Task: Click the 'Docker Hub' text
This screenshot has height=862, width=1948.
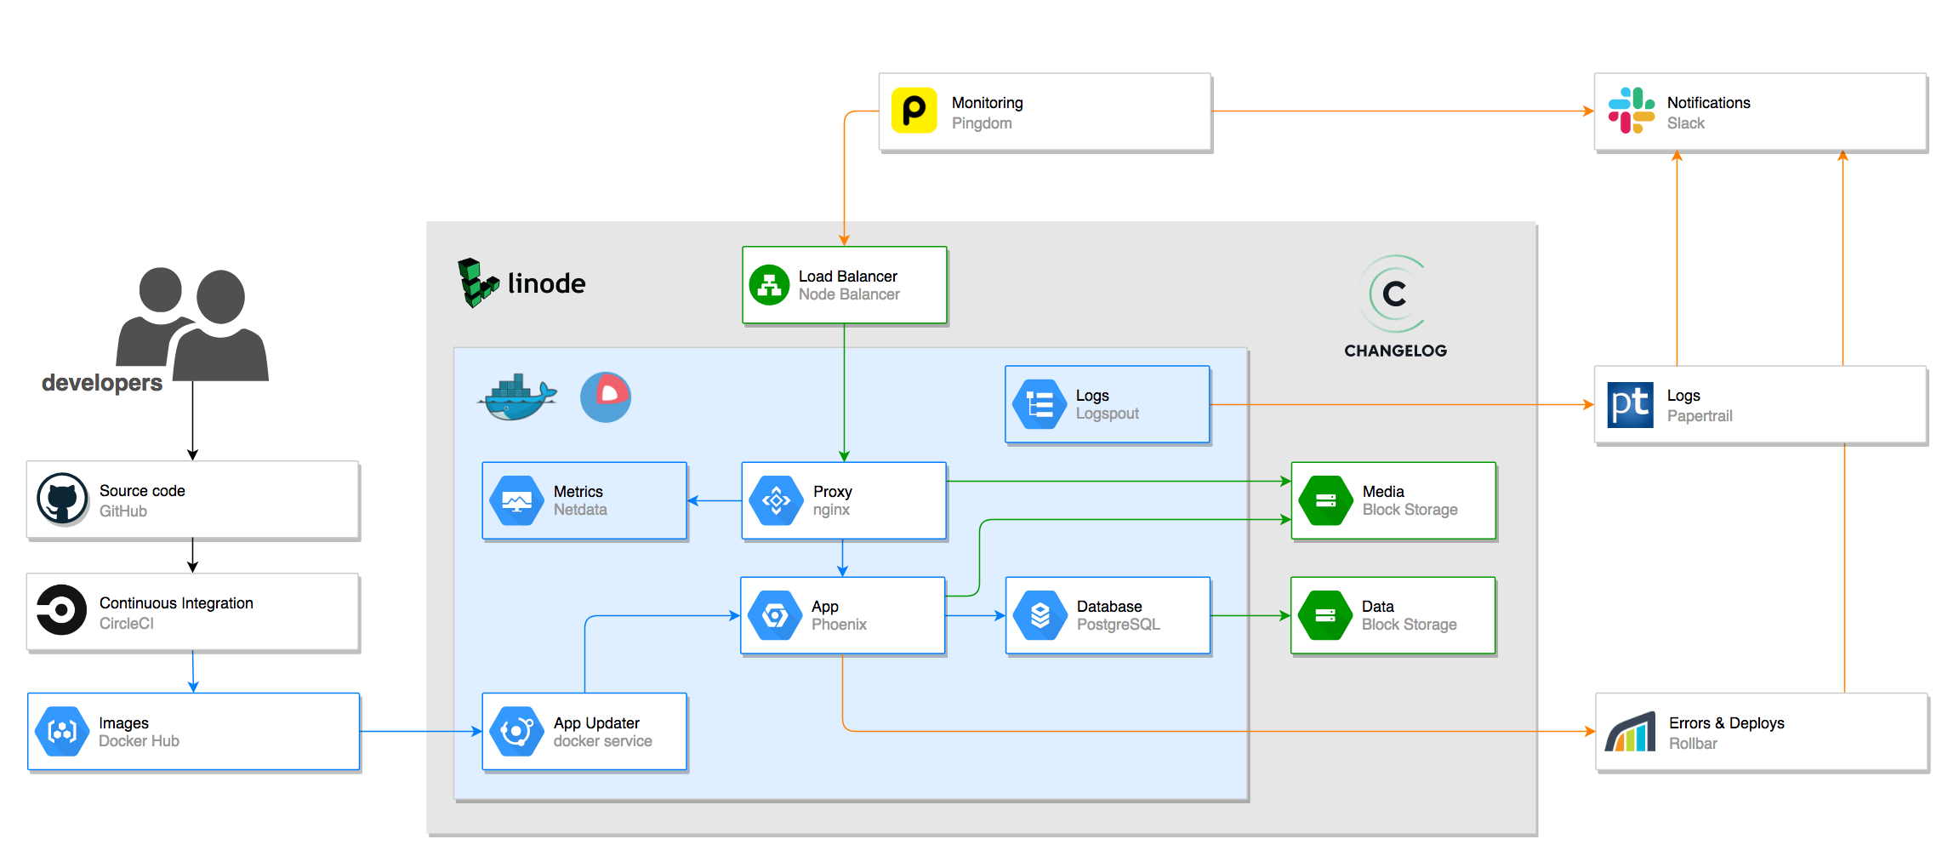Action: [139, 741]
